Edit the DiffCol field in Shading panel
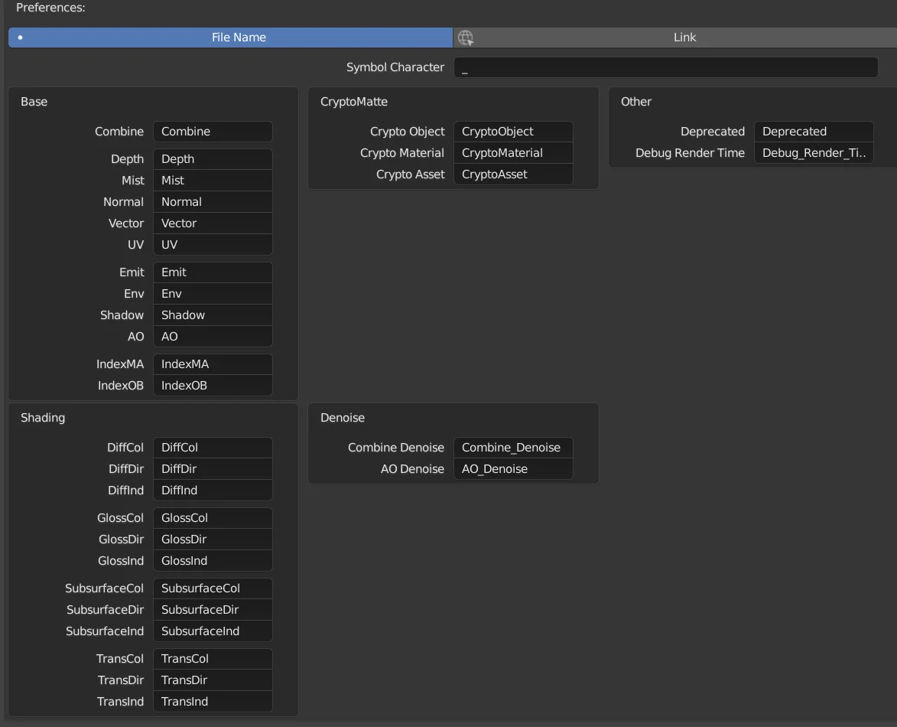Image resolution: width=897 pixels, height=727 pixels. 213,447
